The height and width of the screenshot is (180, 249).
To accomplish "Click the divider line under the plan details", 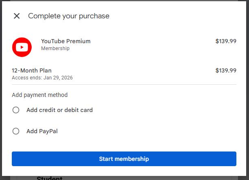I will click(124, 84).
